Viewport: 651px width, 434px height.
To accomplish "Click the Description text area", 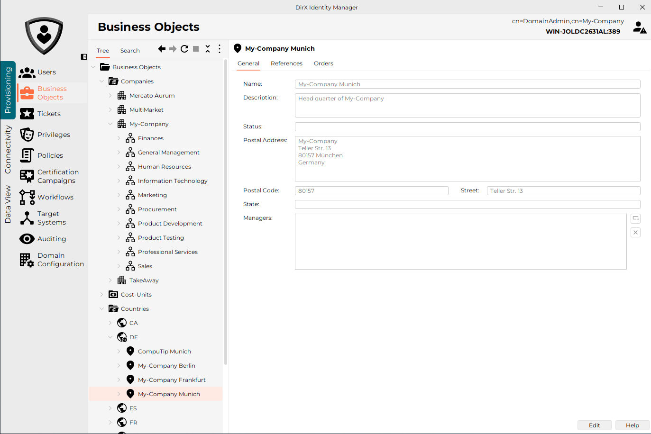I will (x=468, y=105).
